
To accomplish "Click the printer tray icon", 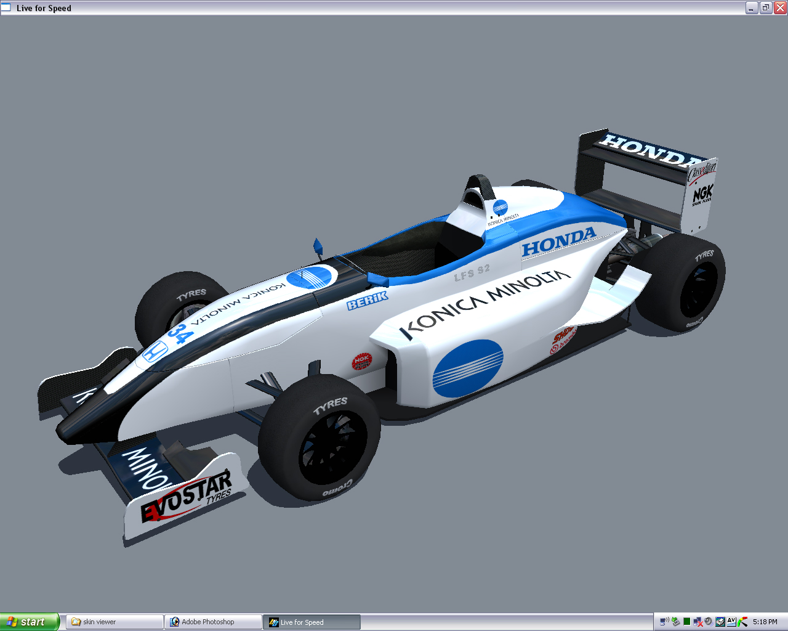I will click(x=720, y=622).
